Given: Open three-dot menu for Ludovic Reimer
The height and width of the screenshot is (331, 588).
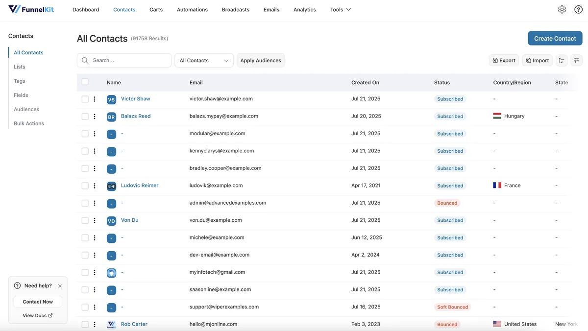Looking at the screenshot, I should click(95, 186).
